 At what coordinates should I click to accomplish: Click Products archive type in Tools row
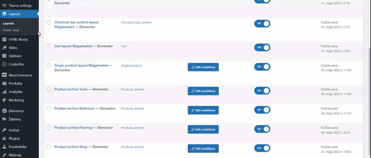click(132, 89)
